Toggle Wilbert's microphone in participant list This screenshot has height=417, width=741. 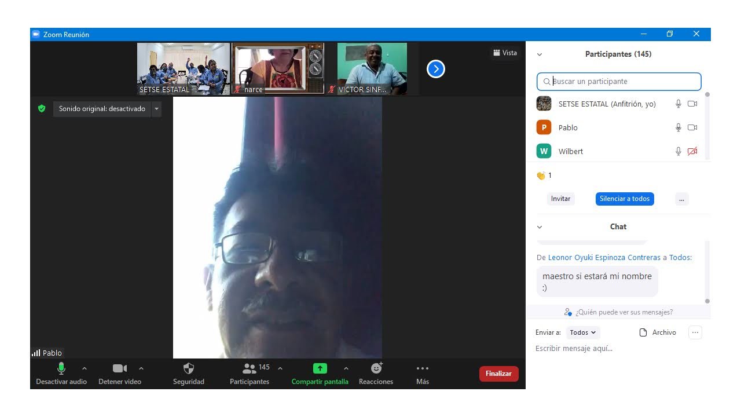[x=678, y=151]
